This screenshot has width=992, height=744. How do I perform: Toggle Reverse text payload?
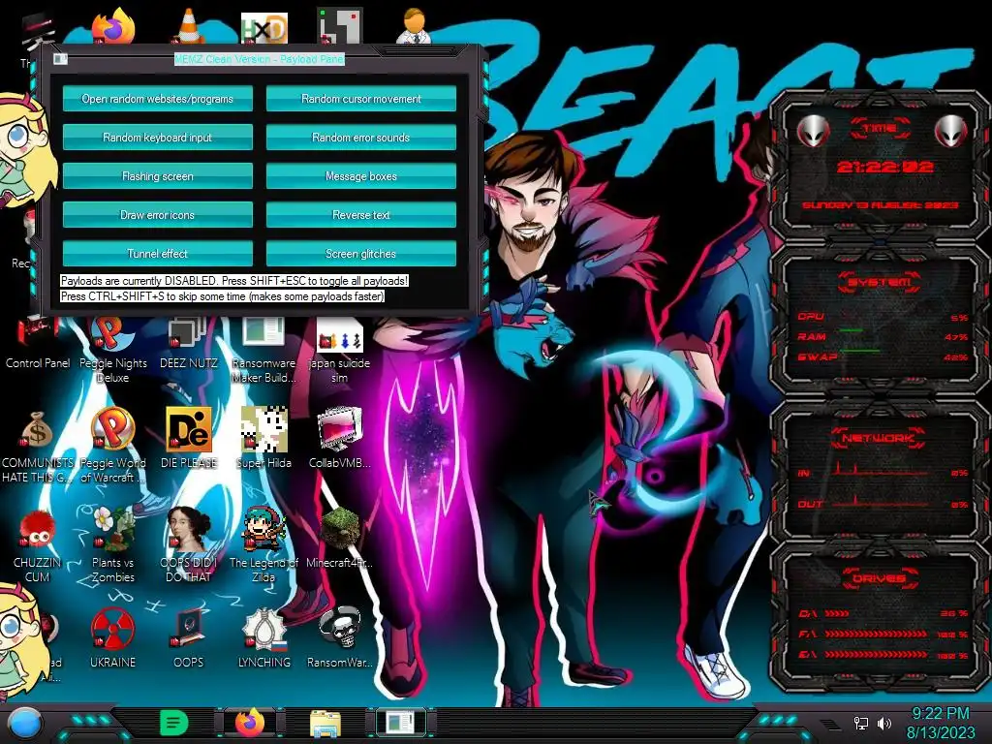[360, 215]
